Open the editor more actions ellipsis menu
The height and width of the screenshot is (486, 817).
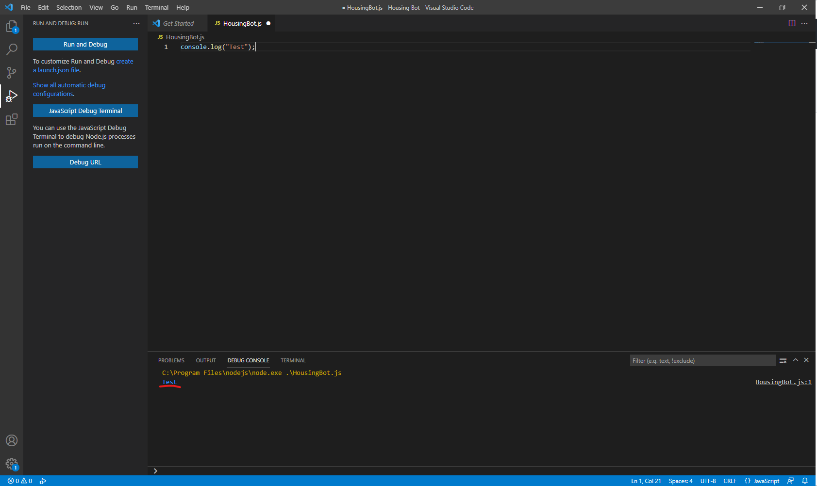(804, 23)
